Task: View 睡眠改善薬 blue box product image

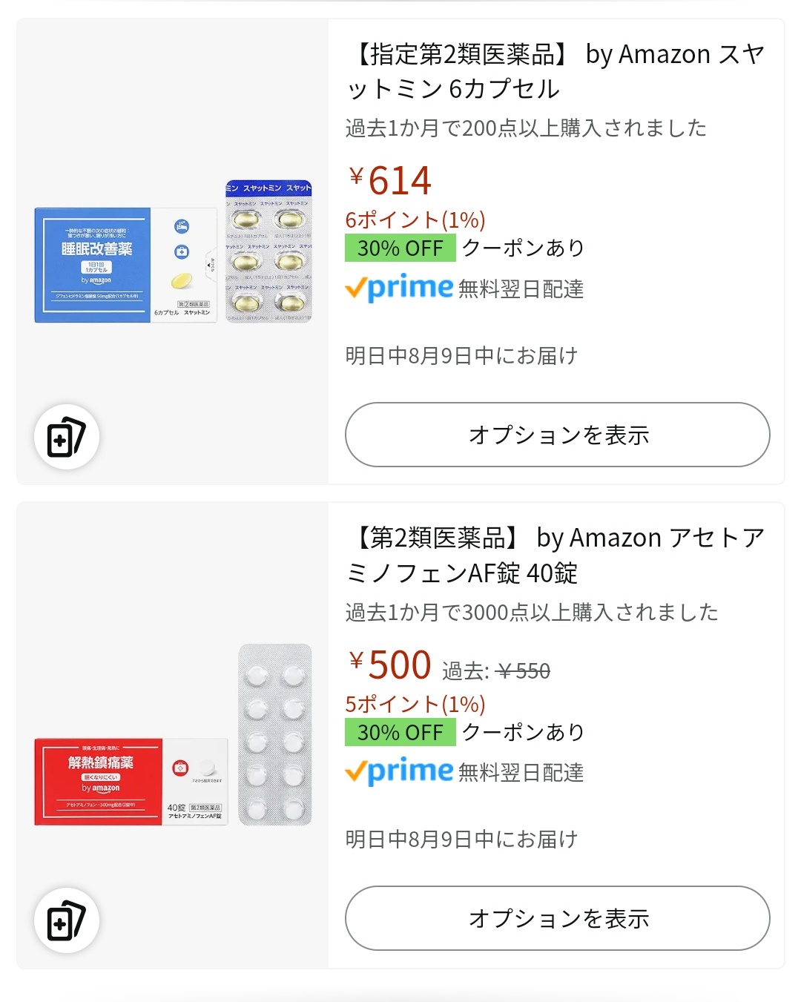Action: coord(125,266)
